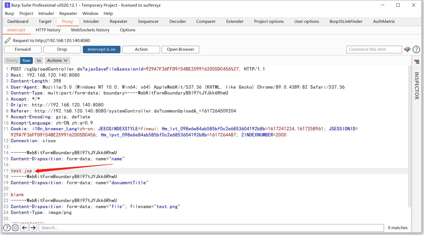Switch to the Decoder tab

[178, 22]
